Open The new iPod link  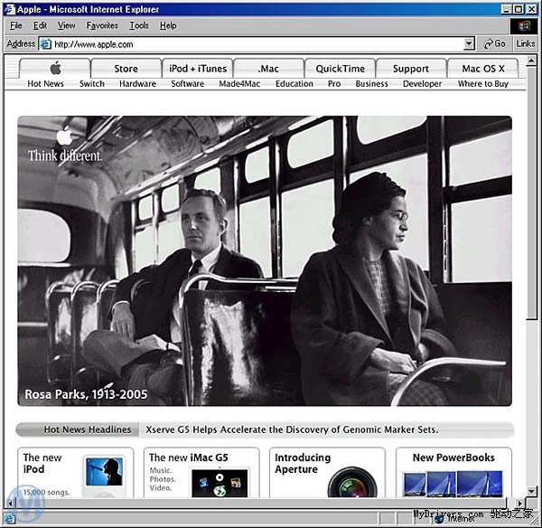pos(42,463)
